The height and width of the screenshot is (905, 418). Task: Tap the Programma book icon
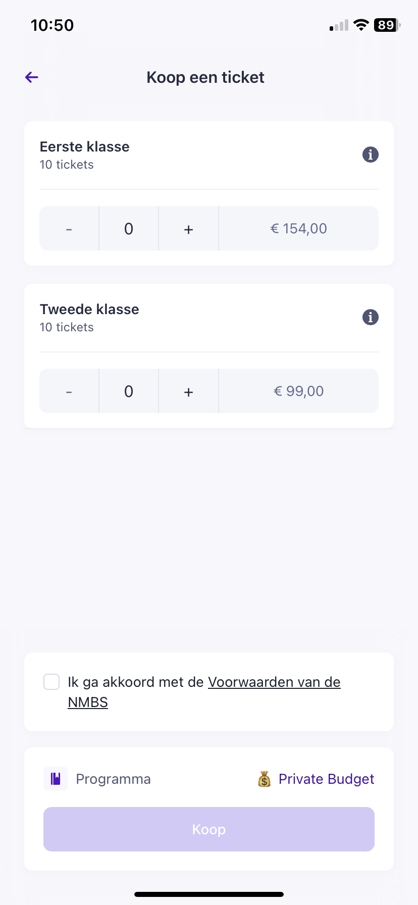[x=56, y=779]
